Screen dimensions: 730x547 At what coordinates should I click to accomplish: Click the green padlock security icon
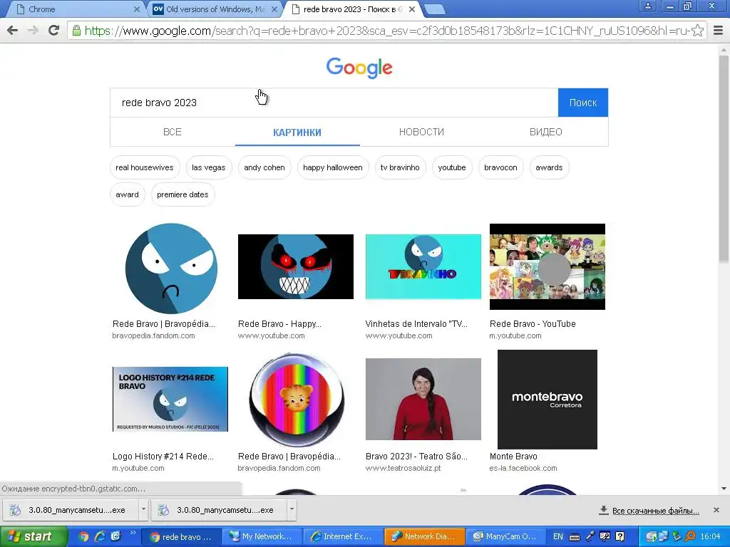click(76, 31)
